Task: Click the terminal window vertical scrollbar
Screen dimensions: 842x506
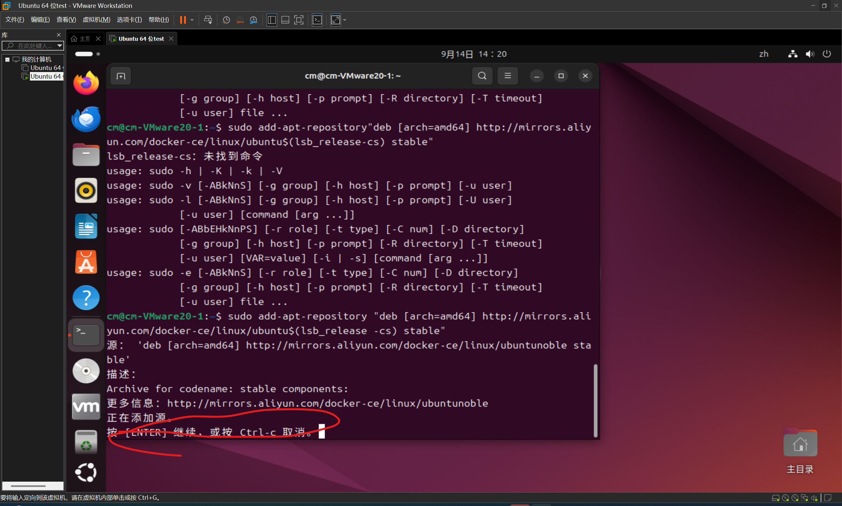Action: [x=595, y=400]
